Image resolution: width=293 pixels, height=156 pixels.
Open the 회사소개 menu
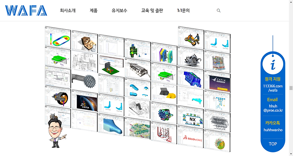[x=68, y=11]
